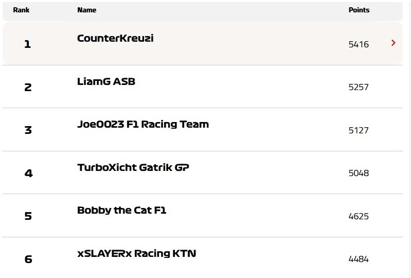Screen dimensions: 411x278
Task: Click the 5257 points value
Action: [x=359, y=87]
